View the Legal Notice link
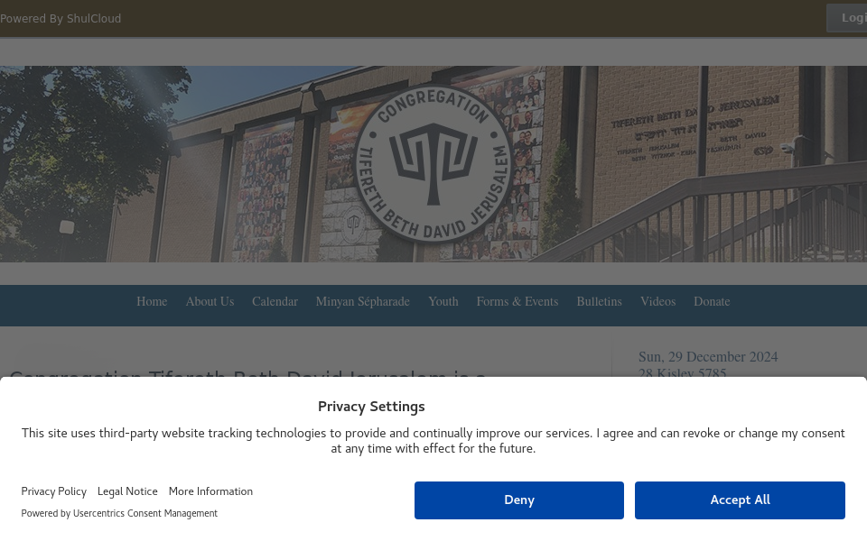The height and width of the screenshot is (541, 867). pyautogui.click(x=127, y=491)
